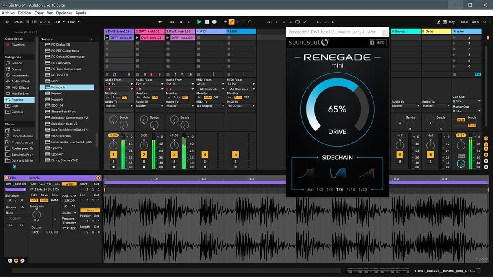493x277 pixels.
Task: Open the Instruments category in the browser
Action: pos(20,76)
